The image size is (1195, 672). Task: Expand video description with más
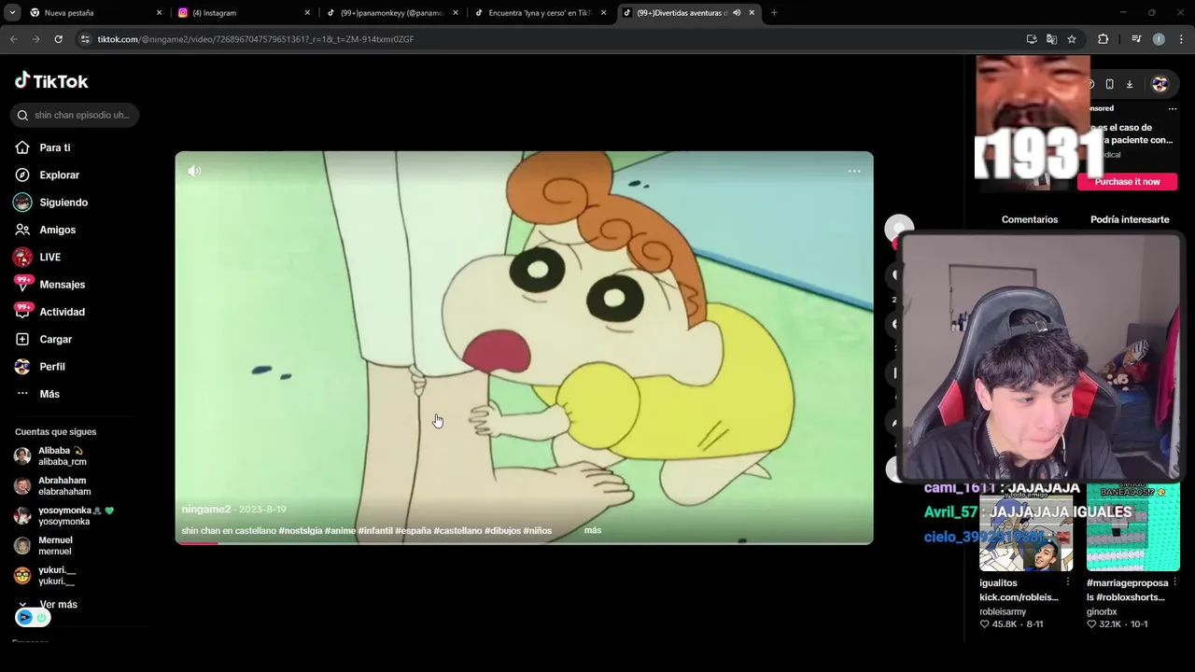click(x=593, y=530)
